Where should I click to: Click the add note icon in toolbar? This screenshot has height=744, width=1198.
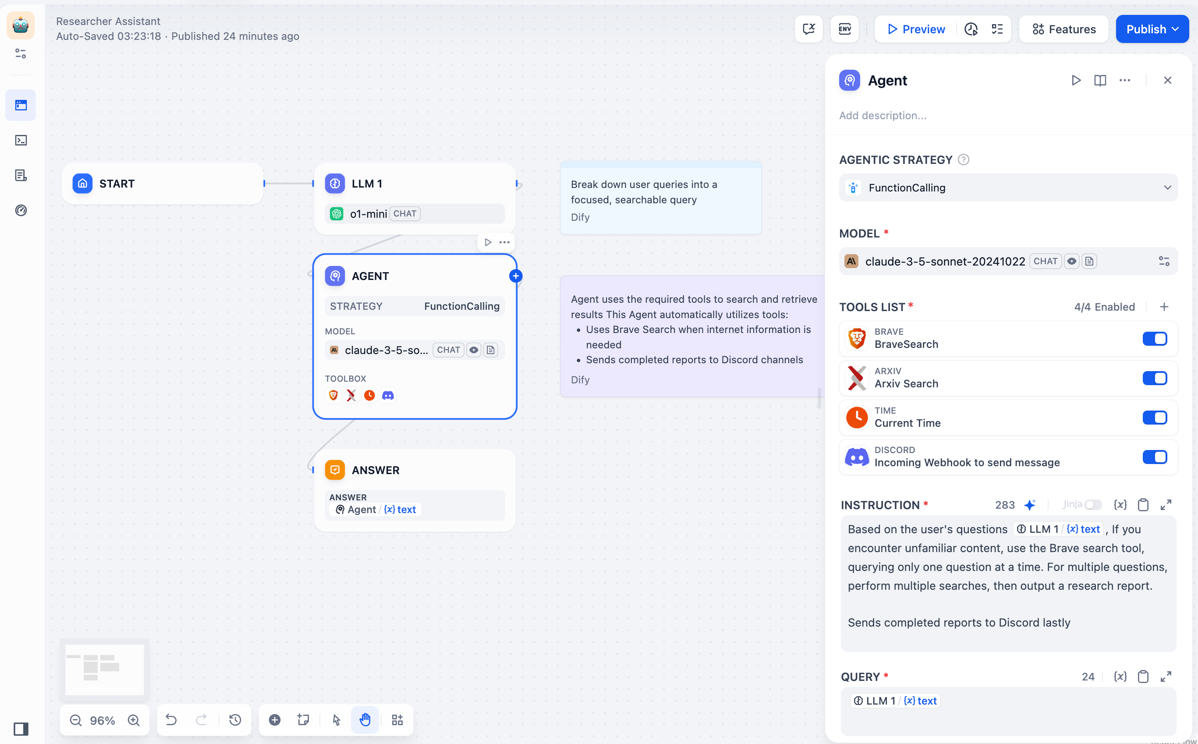(x=303, y=720)
